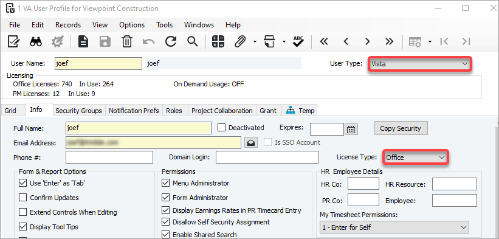
Task: Click the greyed gear settings toolbar icon
Action: pos(58,41)
